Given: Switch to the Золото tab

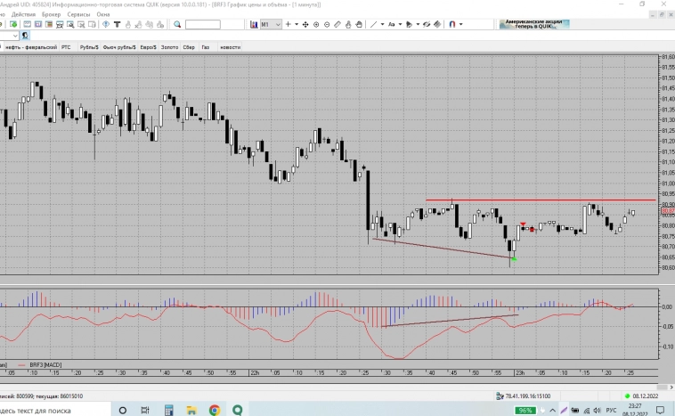Looking at the screenshot, I should [169, 46].
